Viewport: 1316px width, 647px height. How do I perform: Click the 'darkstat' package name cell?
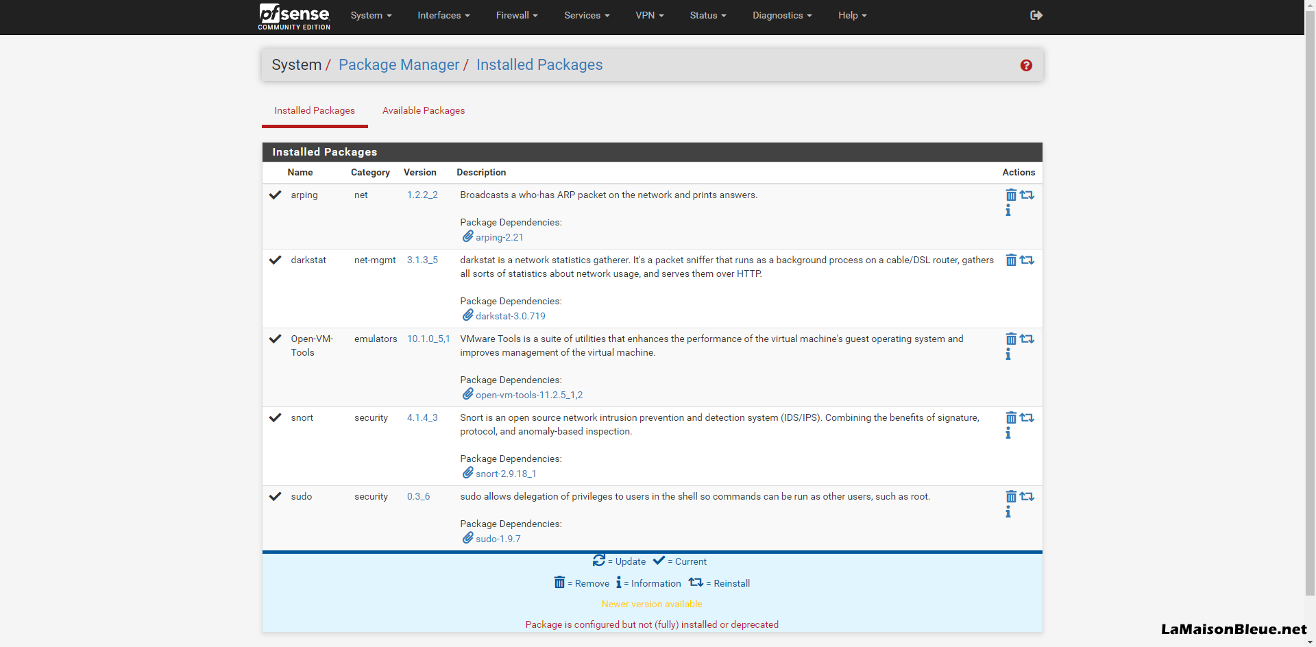[308, 260]
